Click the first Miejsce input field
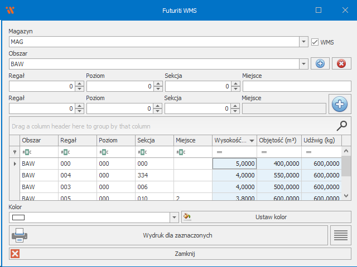357x267 pixels. 296,86
